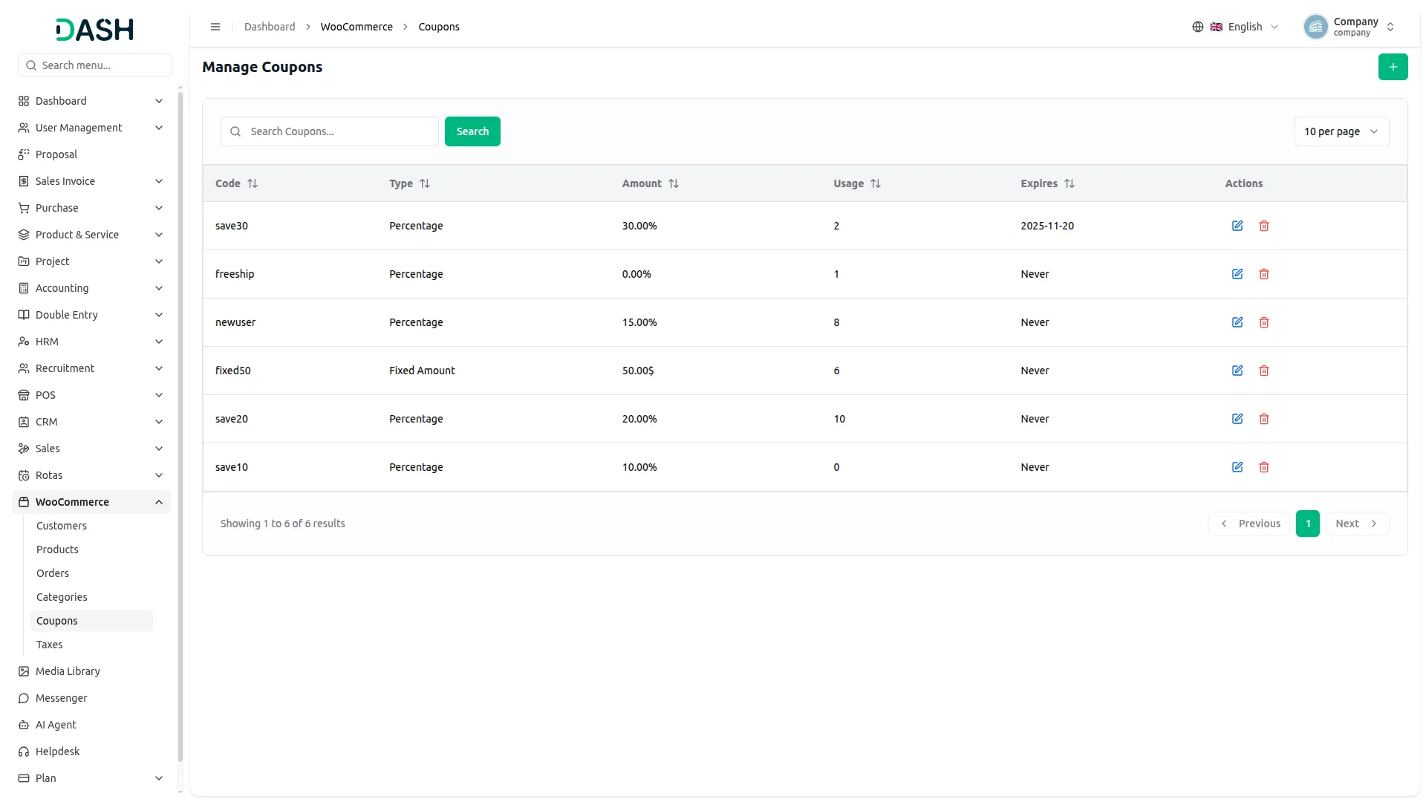Expand the HRM menu
The width and height of the screenshot is (1426, 802).
[91, 342]
